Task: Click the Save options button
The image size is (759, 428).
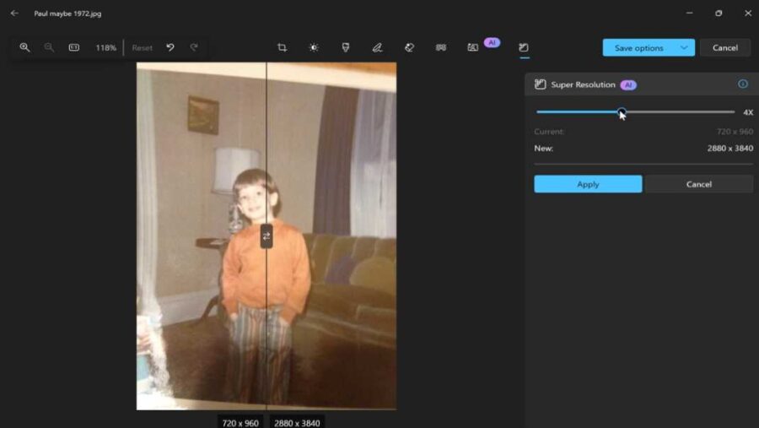Action: (x=638, y=48)
